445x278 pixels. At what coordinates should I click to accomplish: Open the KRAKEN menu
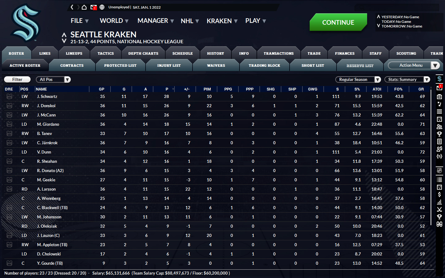point(222,21)
